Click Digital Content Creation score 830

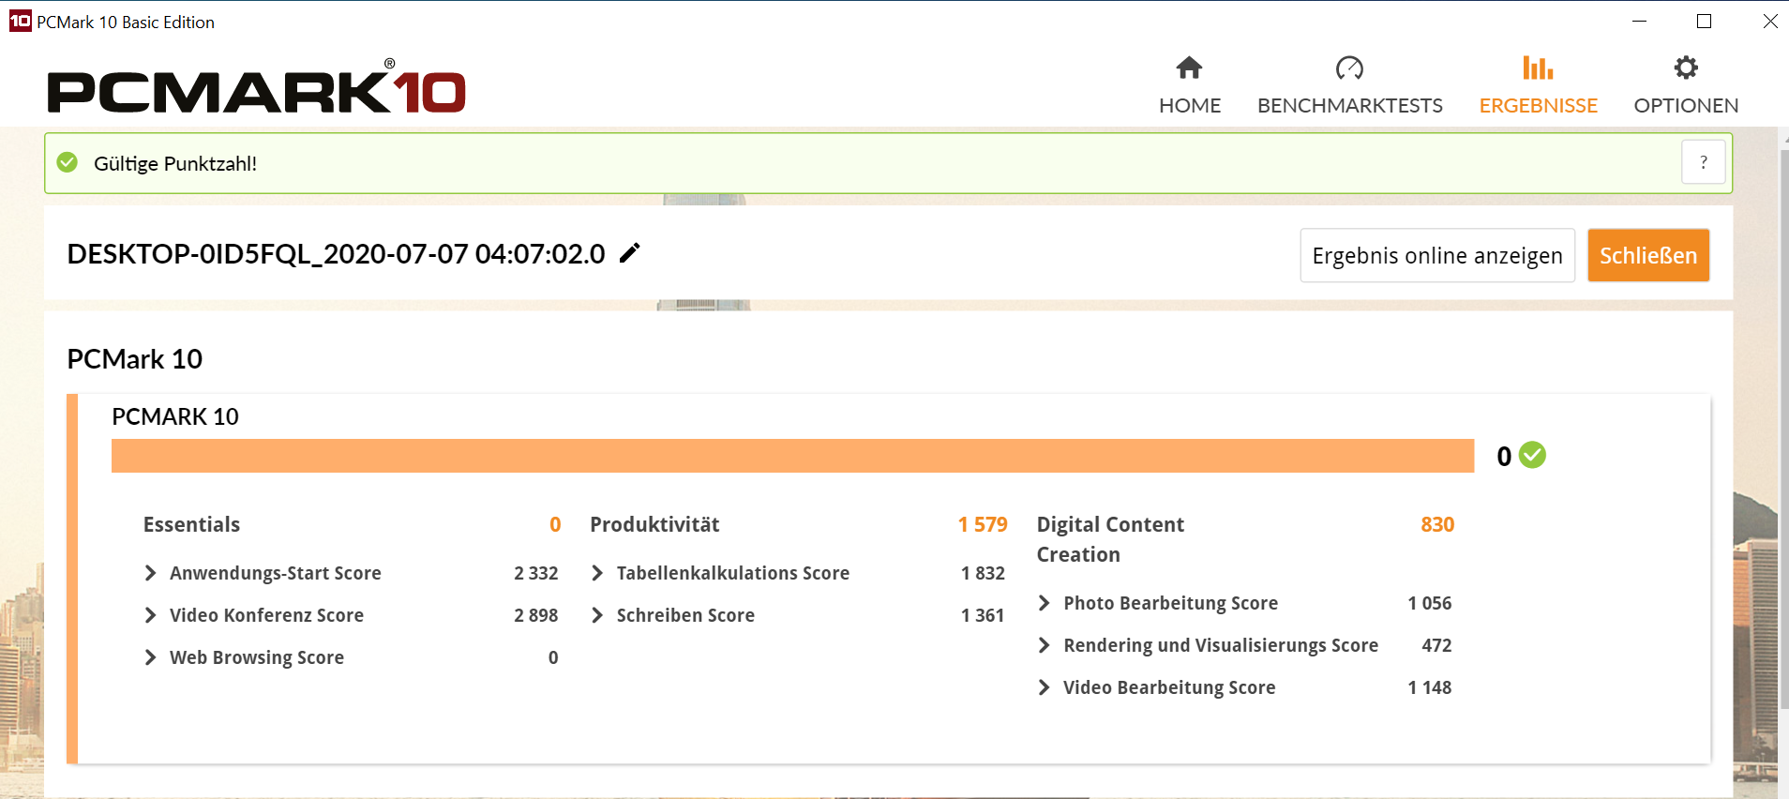(1437, 524)
